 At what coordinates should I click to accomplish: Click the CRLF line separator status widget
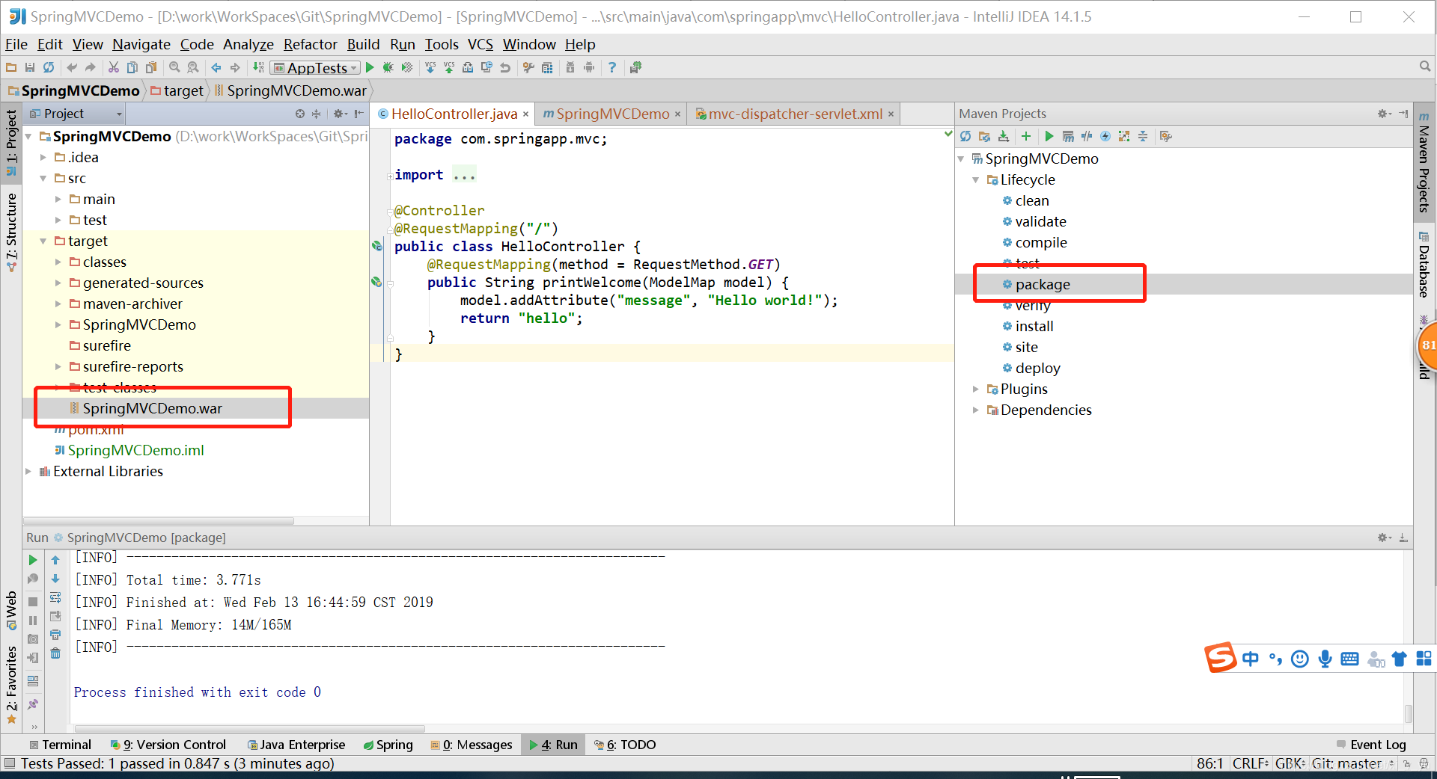click(x=1250, y=763)
